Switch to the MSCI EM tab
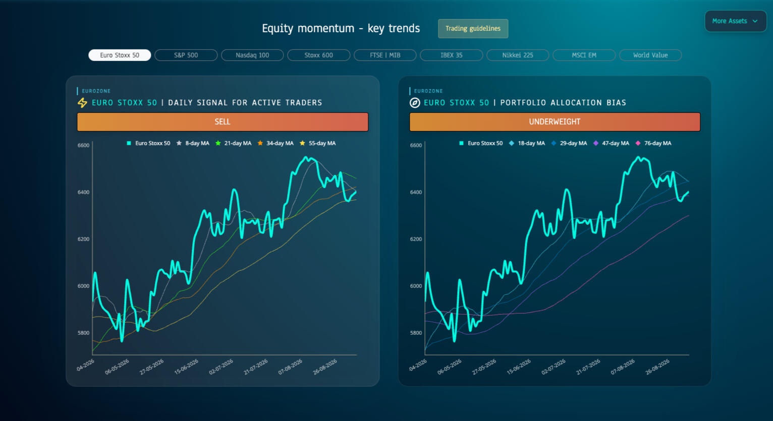This screenshot has width=773, height=421. click(x=584, y=55)
